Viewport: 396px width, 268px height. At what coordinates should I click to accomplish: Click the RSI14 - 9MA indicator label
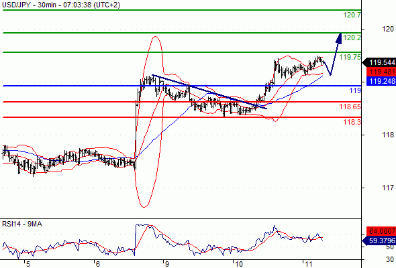[22, 224]
